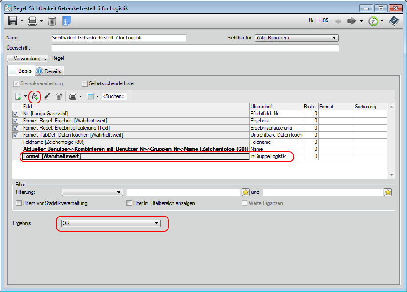407x292 pixels.
Task: Select the Basis tab
Action: tap(20, 71)
